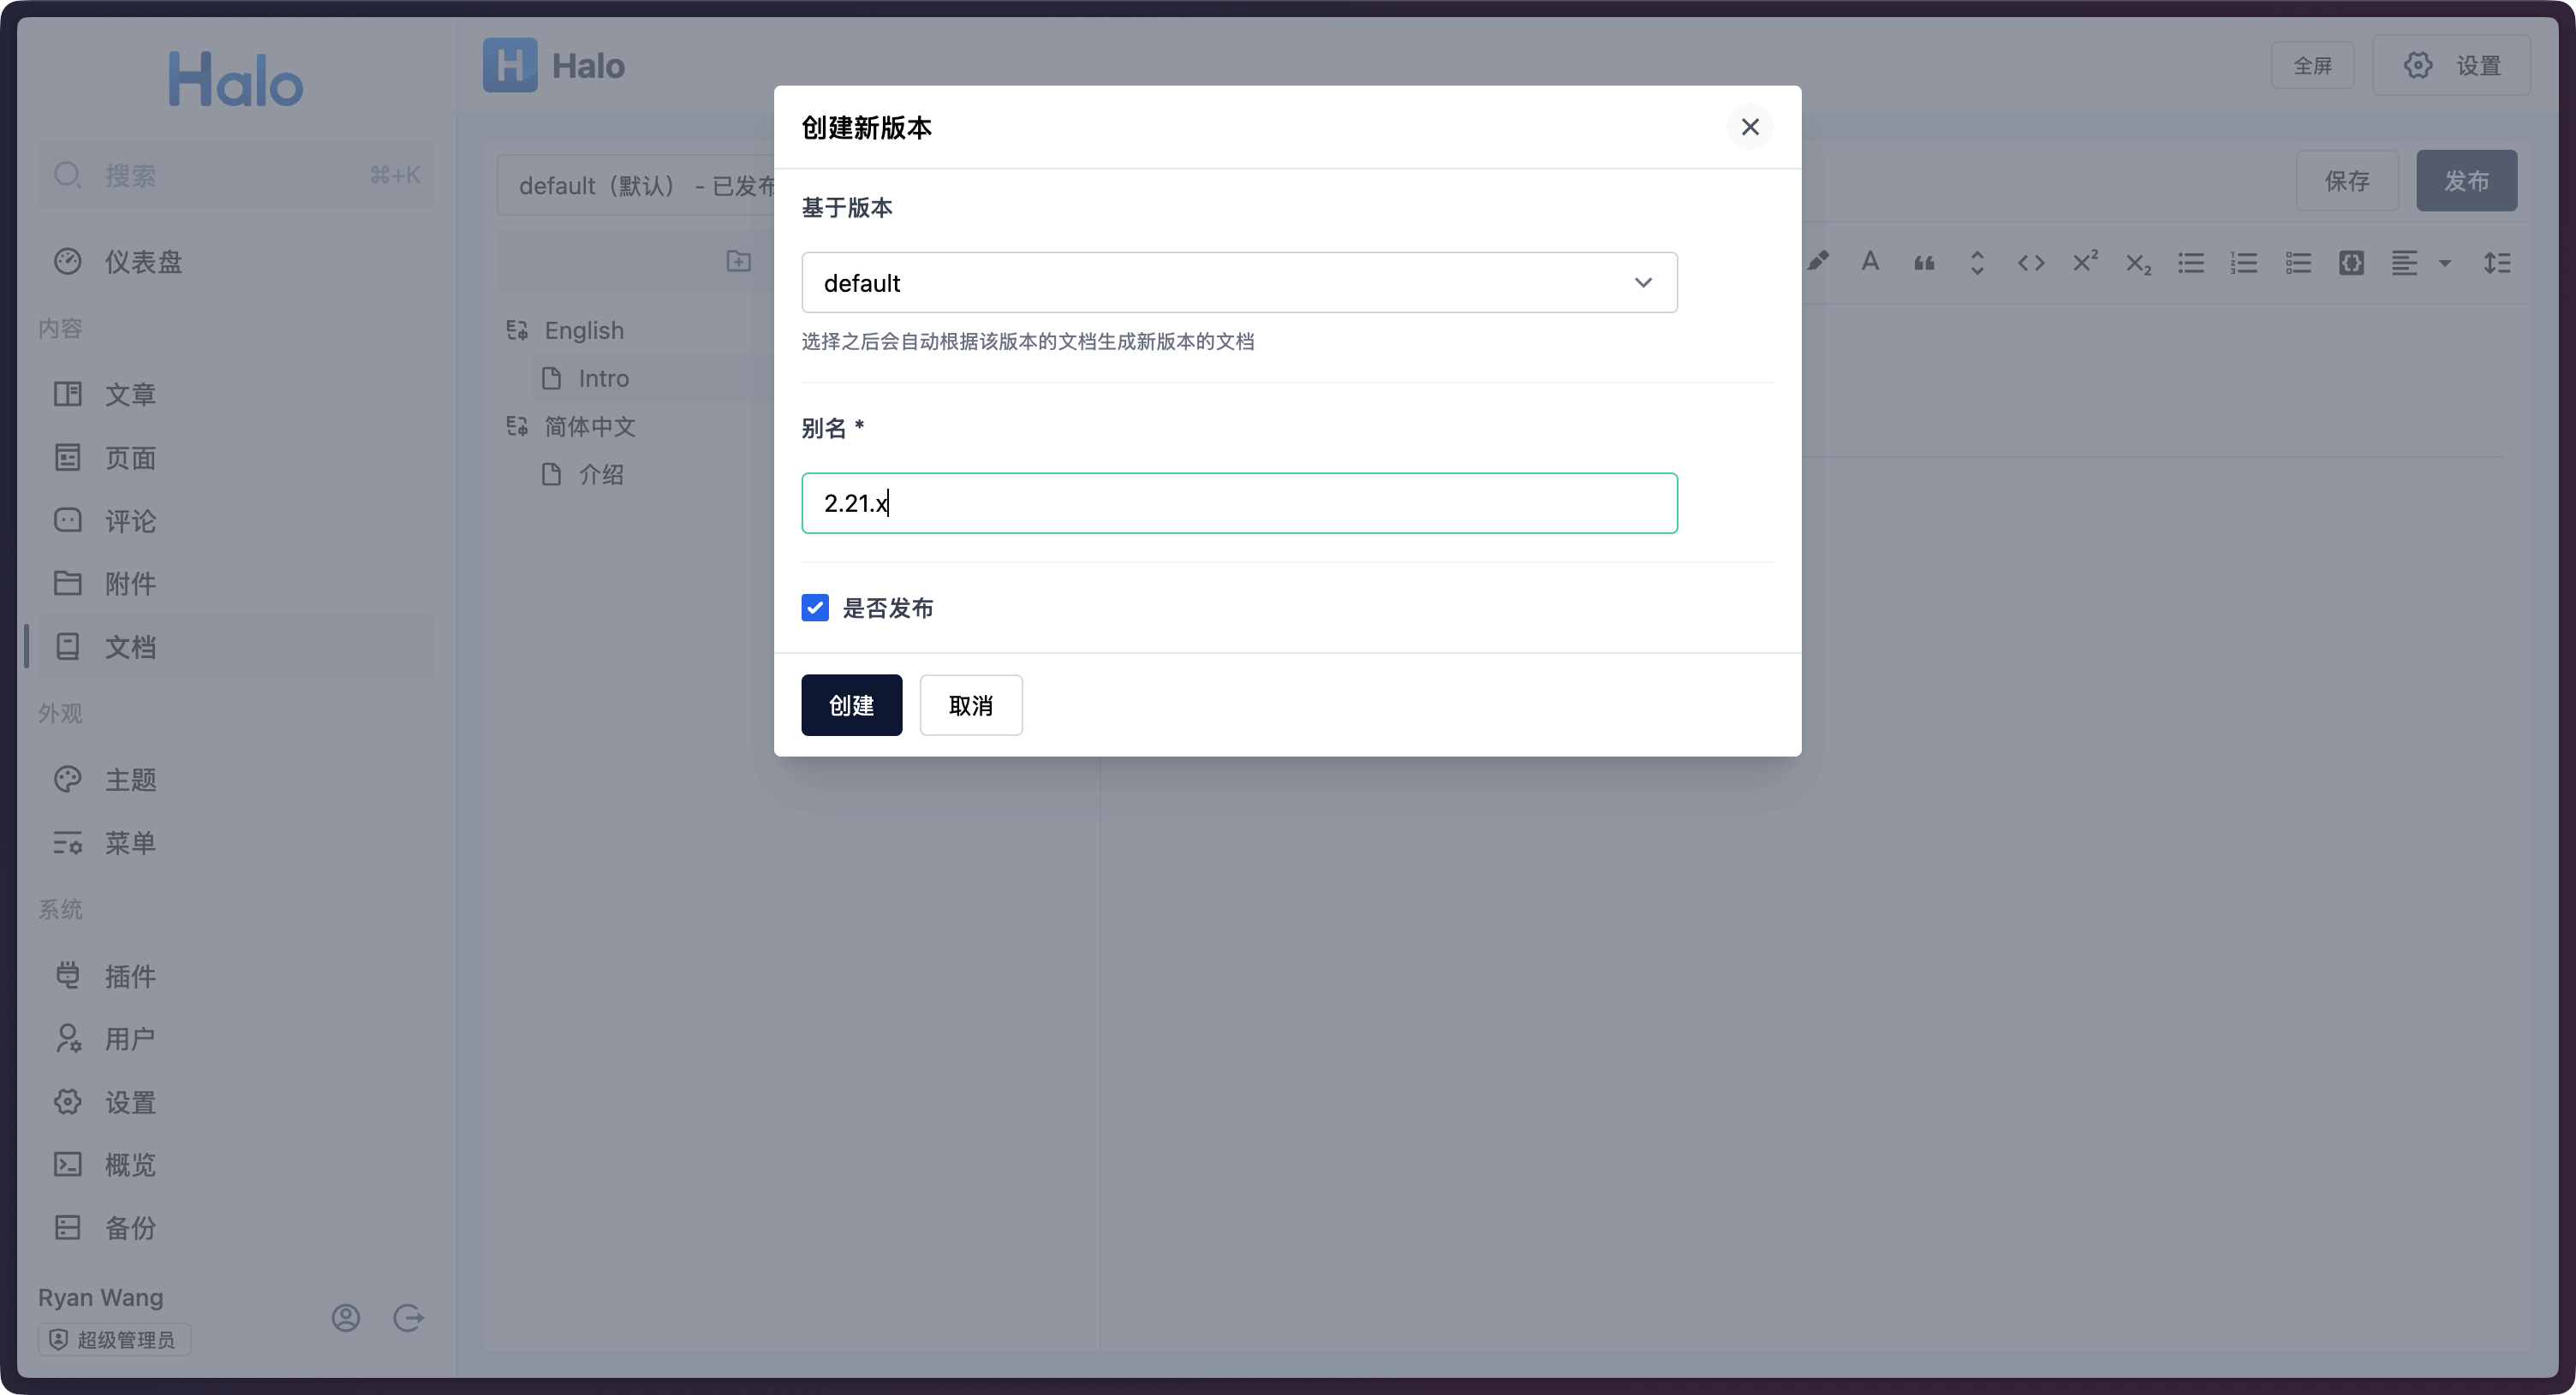The image size is (2576, 1395).
Task: Click the new folder icon in doc tree
Action: click(x=738, y=261)
